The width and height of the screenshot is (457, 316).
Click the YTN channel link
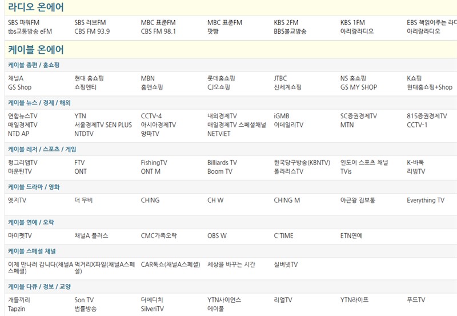click(80, 116)
